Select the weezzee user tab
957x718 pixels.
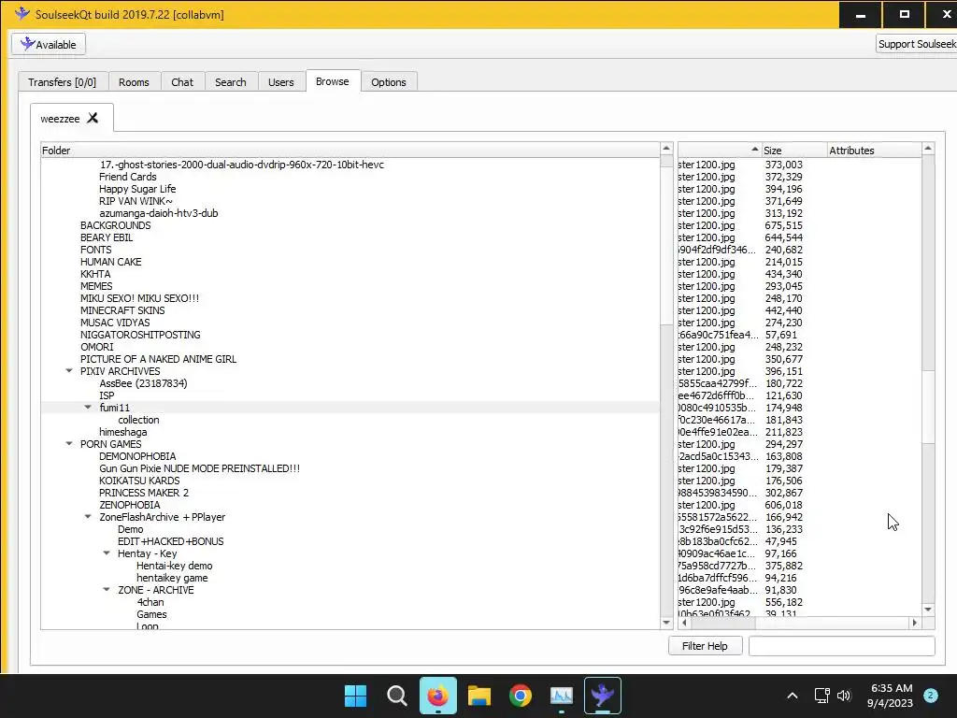(60, 119)
